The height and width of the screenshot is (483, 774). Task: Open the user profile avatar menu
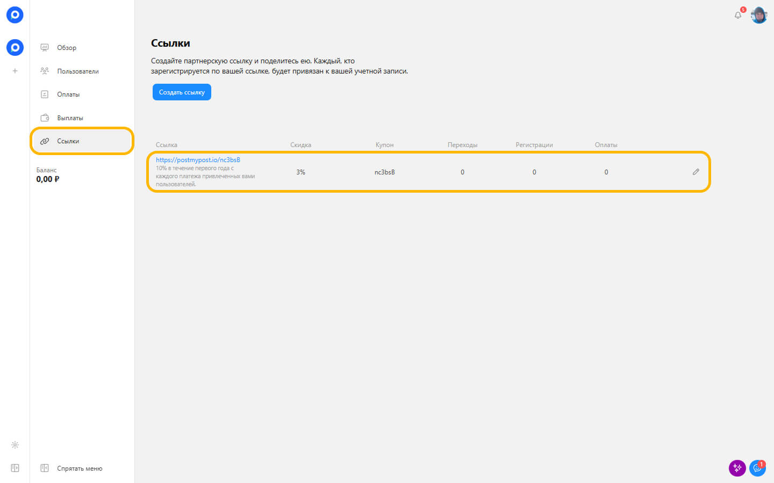(758, 15)
